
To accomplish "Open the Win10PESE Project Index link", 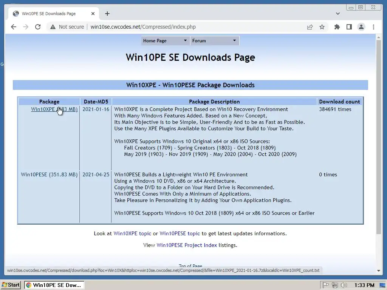I will (x=187, y=245).
